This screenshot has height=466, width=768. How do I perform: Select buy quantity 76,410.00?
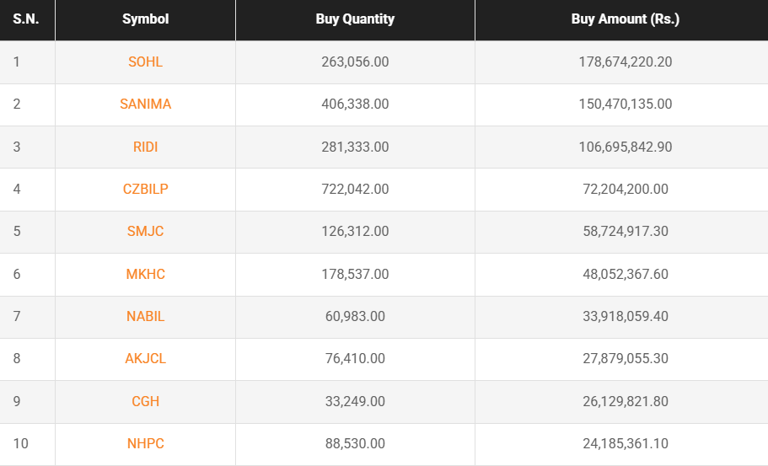[x=355, y=358]
